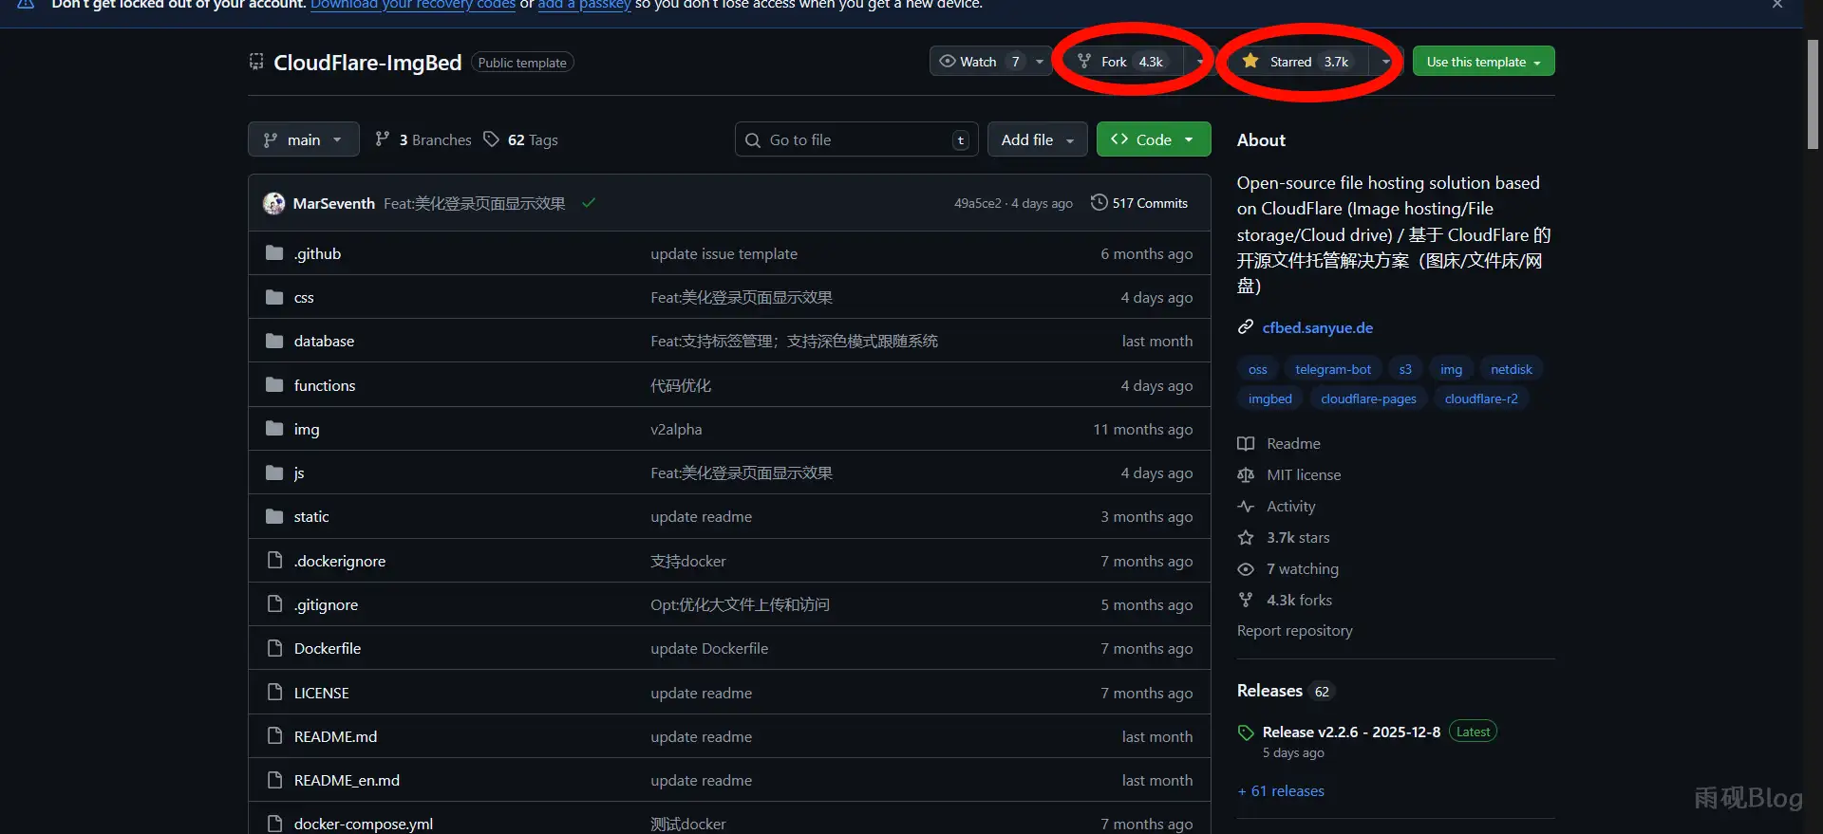The image size is (1823, 834).
Task: Click the branches icon beside 3 Branches
Action: tap(383, 139)
